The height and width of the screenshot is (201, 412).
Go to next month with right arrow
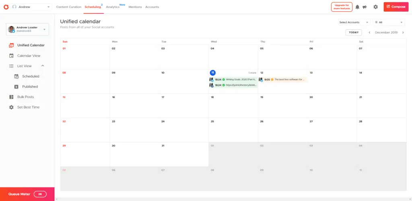[x=403, y=33]
